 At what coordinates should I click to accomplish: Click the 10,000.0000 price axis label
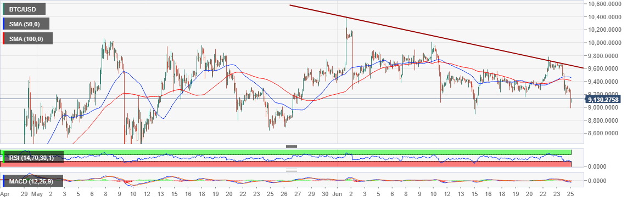(605, 43)
